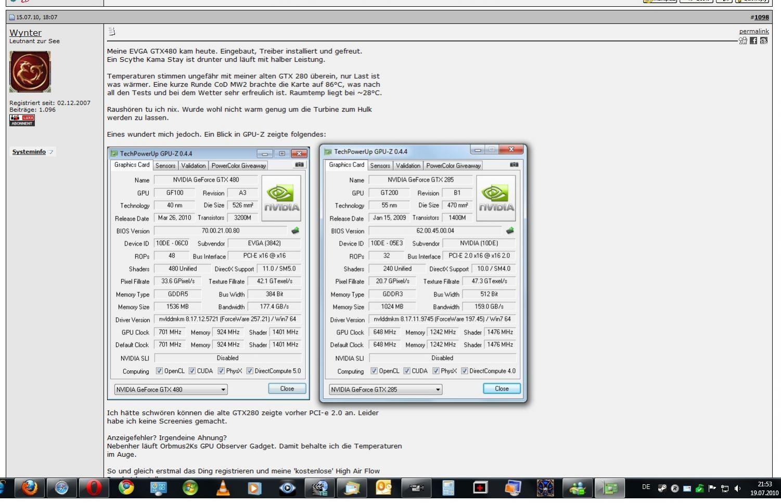The height and width of the screenshot is (503, 781).
Task: Click Wynter's dragon avatar image
Action: click(30, 72)
